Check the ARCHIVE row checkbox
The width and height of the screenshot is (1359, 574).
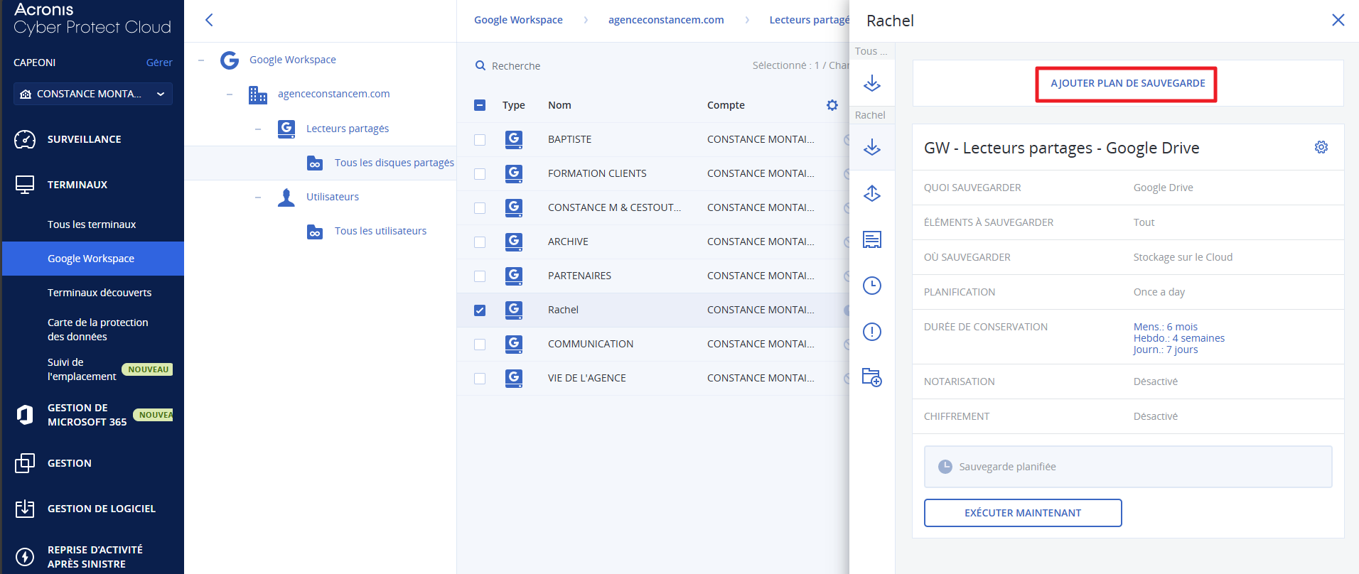[480, 242]
